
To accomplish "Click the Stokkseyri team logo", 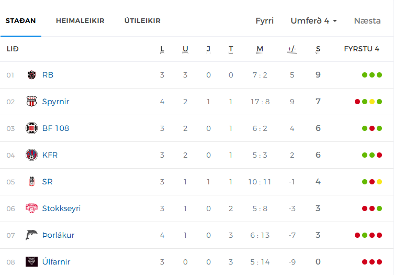I will pos(32,208).
